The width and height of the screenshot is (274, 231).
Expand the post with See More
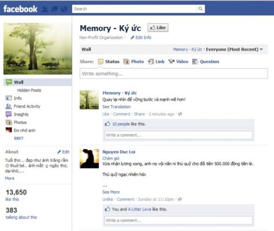(111, 192)
